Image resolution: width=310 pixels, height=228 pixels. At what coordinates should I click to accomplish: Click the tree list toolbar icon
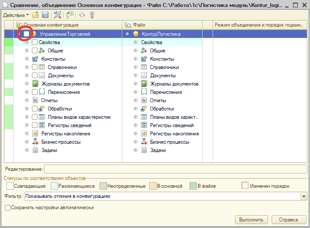(69, 15)
